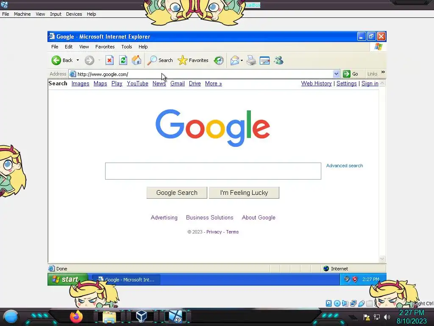The width and height of the screenshot is (434, 326).
Task: Open the Back button history dropdown arrow
Action: tap(78, 60)
